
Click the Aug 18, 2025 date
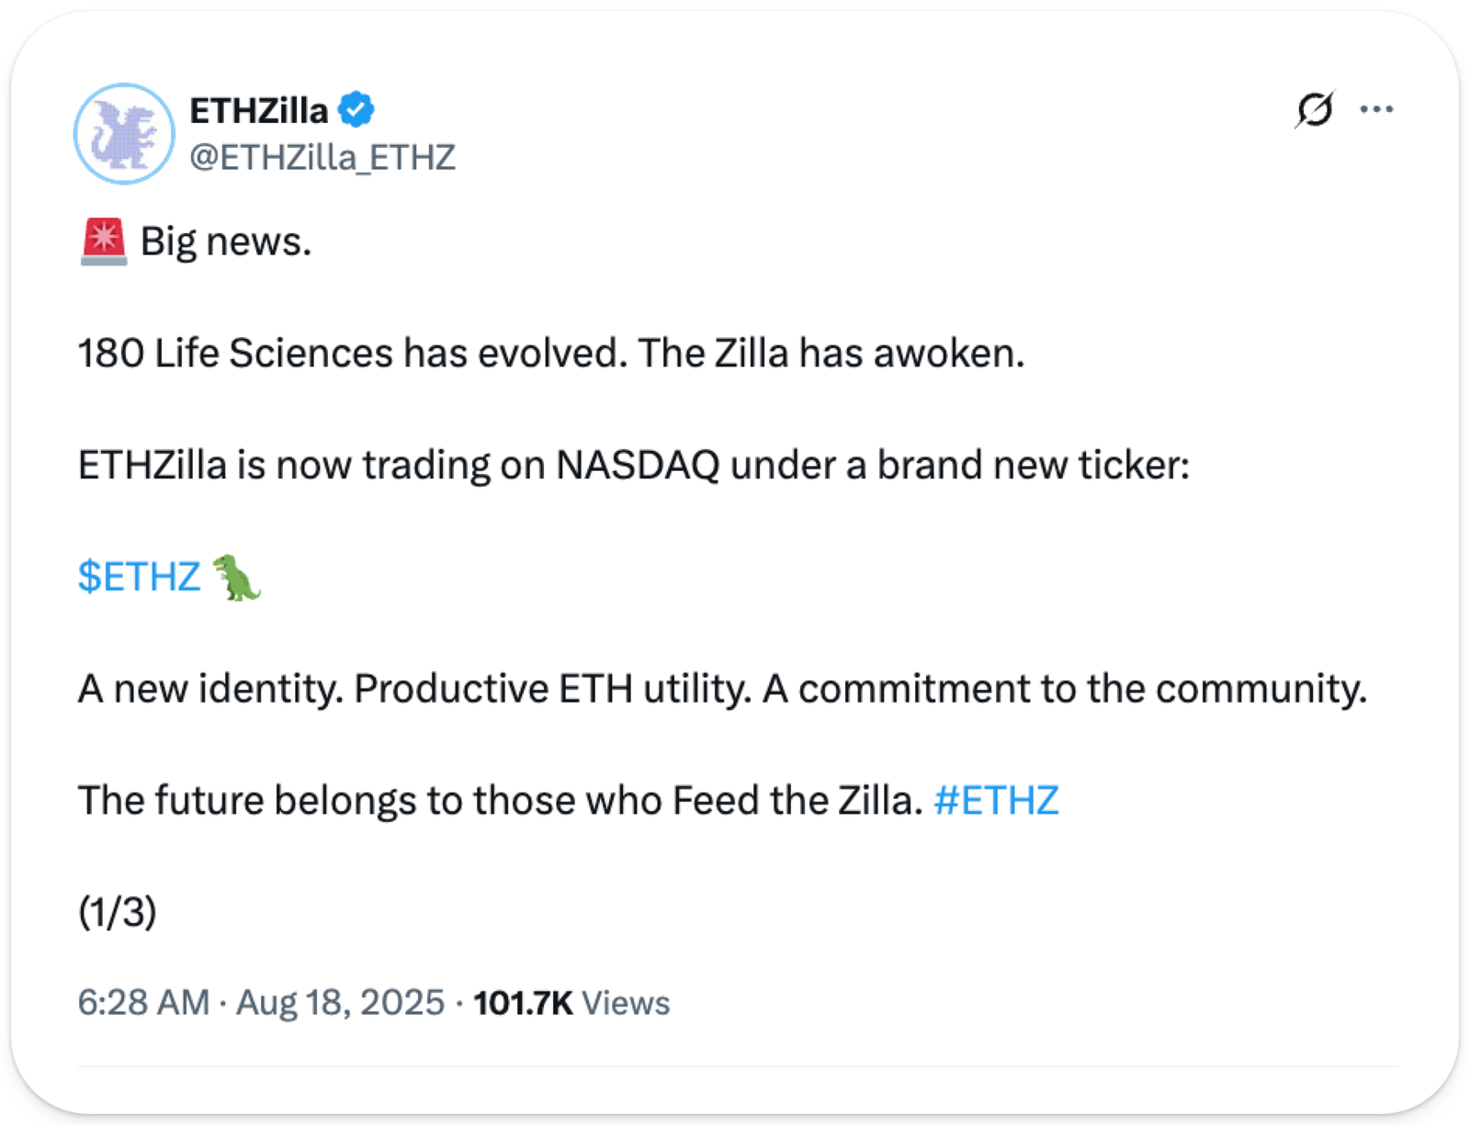point(340,1003)
